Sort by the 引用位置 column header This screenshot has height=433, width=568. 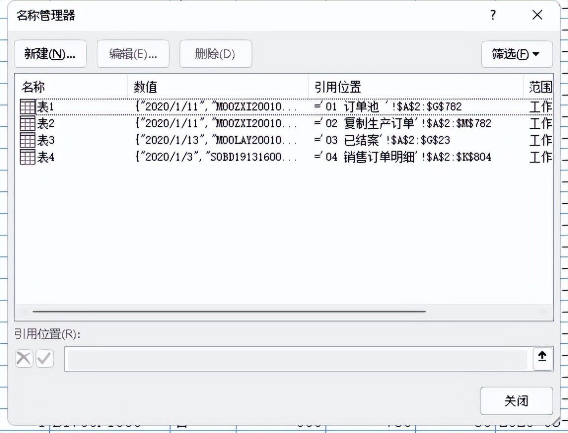[416, 87]
